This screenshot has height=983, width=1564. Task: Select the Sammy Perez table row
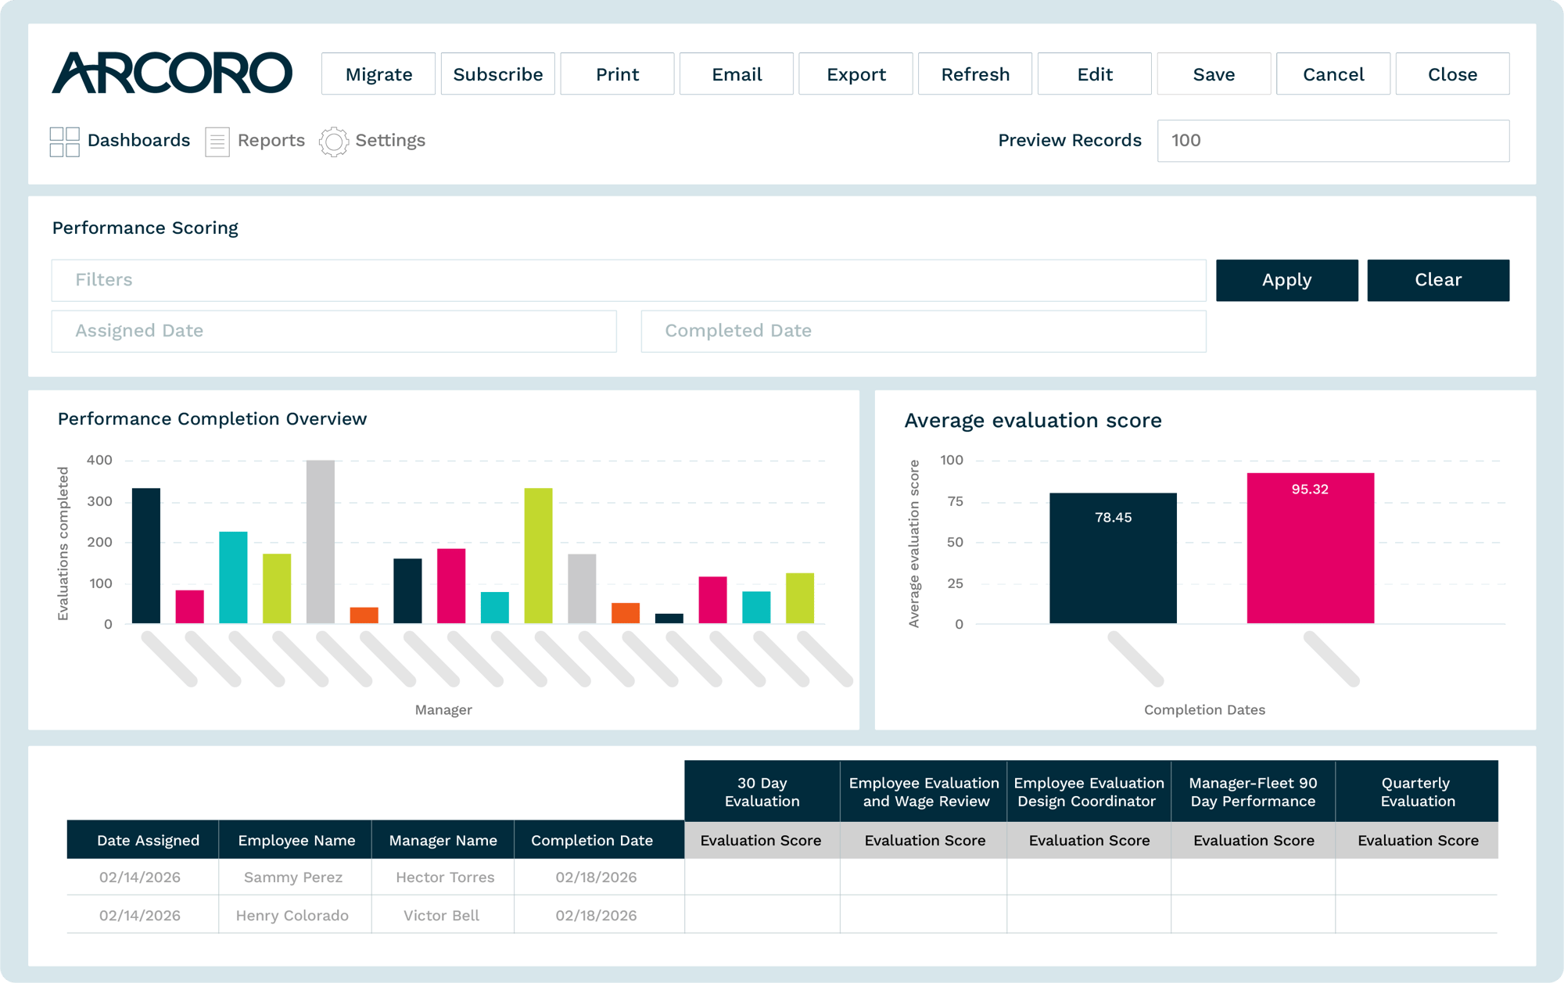[782, 877]
